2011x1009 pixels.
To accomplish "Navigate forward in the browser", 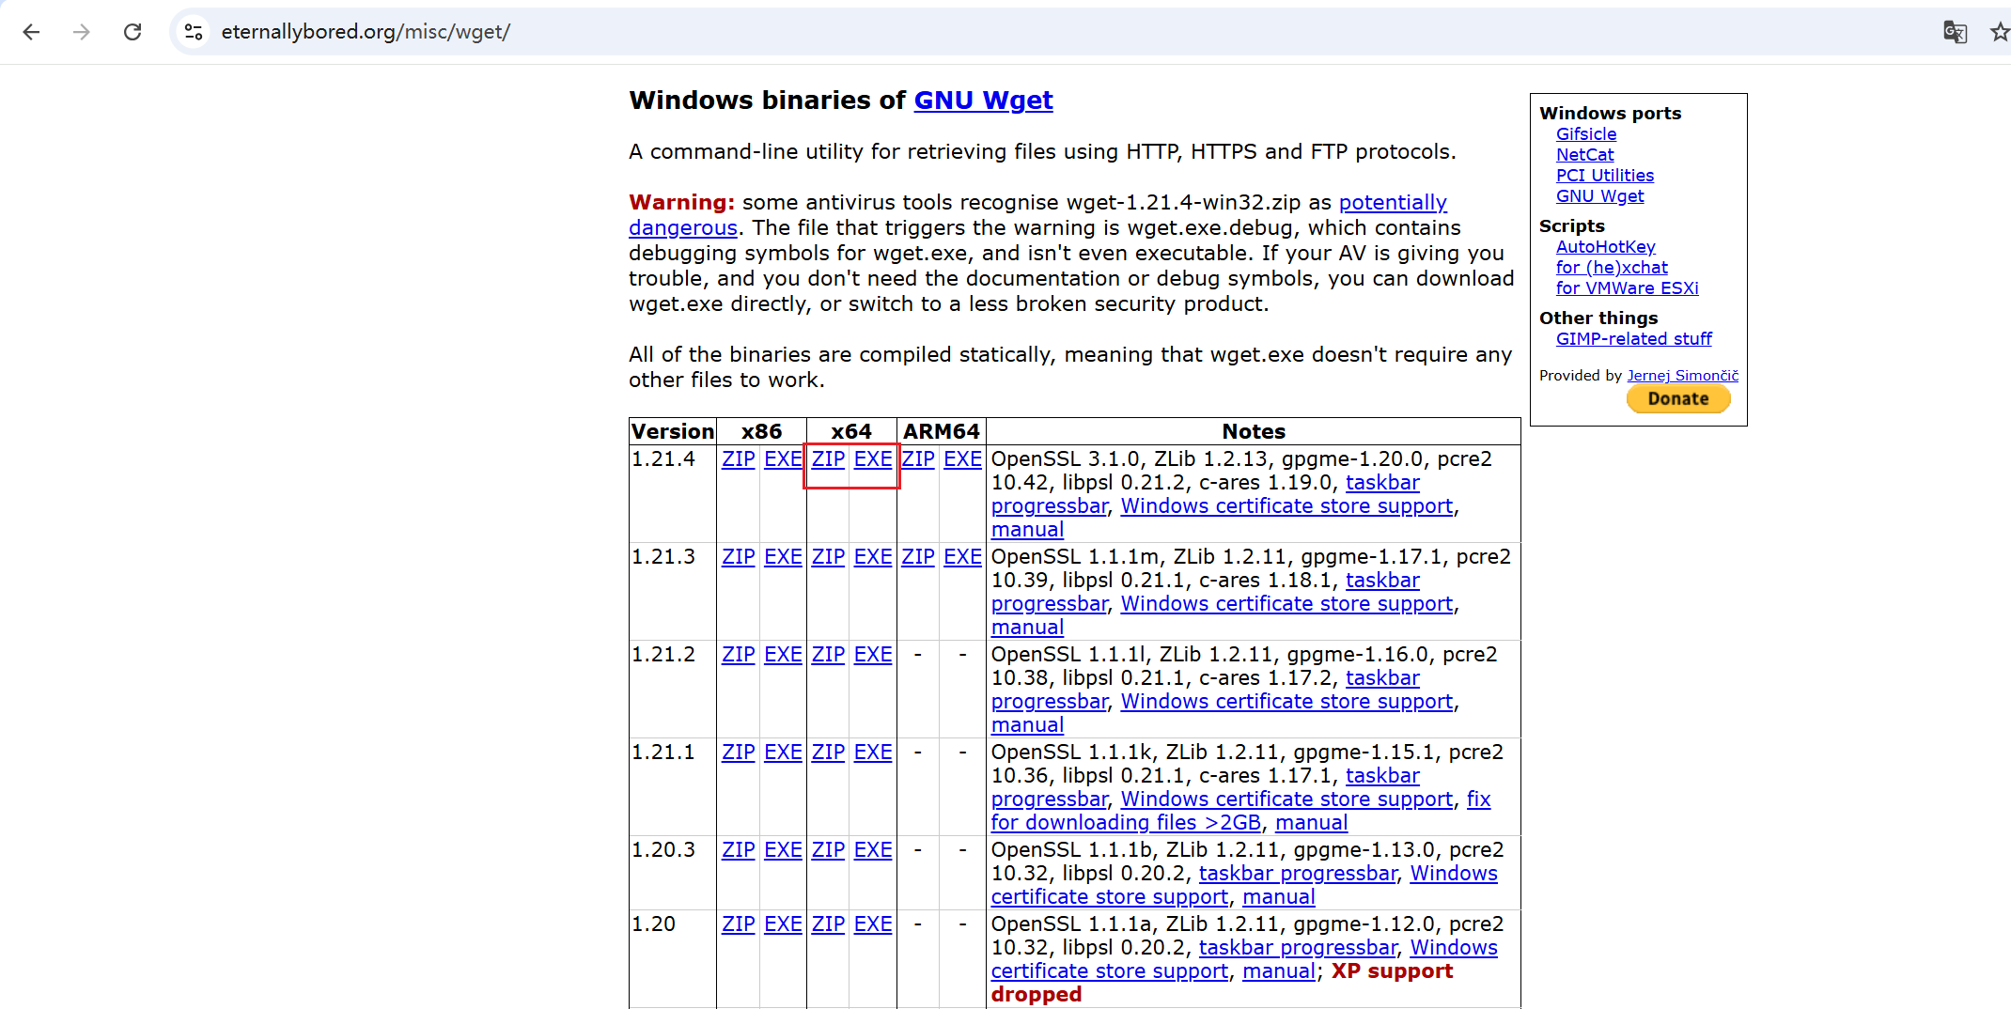I will pyautogui.click(x=82, y=31).
